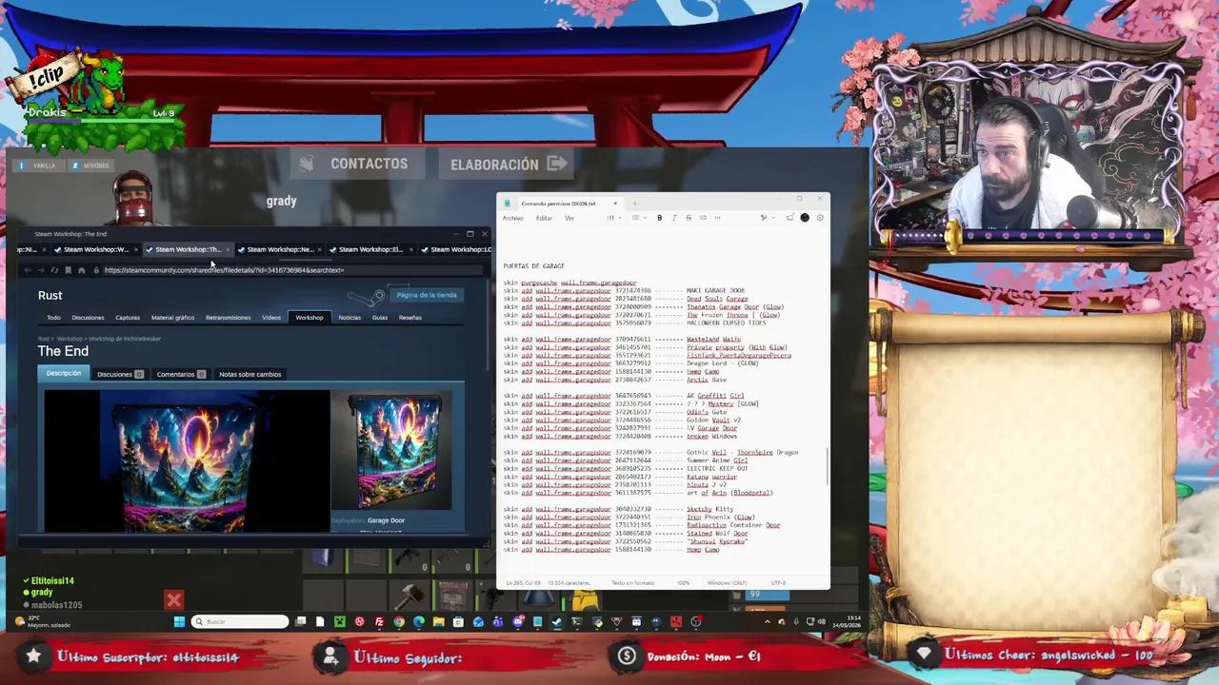
Task: Expand list style dropdown in Notepad
Action: click(x=639, y=218)
